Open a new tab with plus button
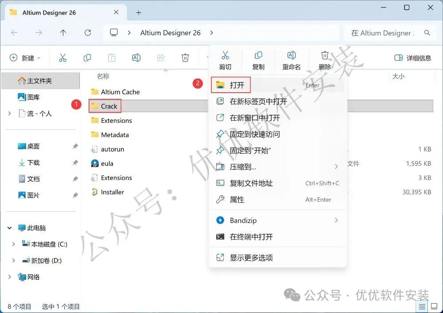Screen dimensions: 443x313 [138, 13]
